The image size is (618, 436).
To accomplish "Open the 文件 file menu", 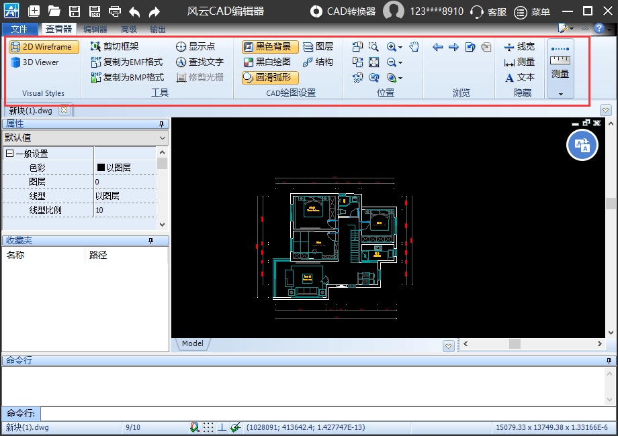I will (x=19, y=30).
